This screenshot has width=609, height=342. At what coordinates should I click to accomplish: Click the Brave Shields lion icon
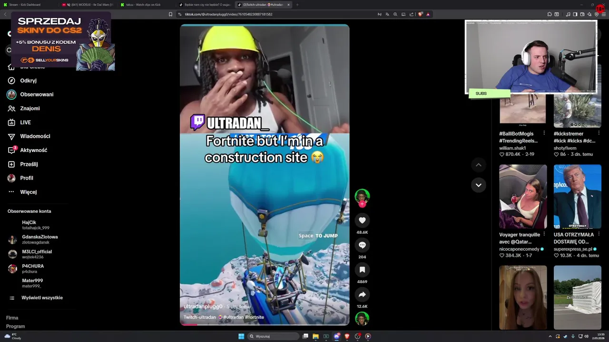point(420,14)
